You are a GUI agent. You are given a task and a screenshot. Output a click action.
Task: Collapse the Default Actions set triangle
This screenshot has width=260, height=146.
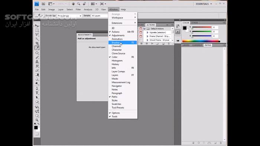144,29
